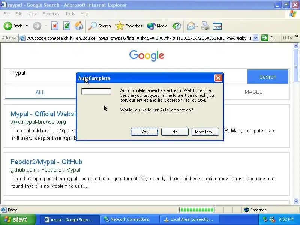Click the 9:52 PM system clock

click(286, 219)
